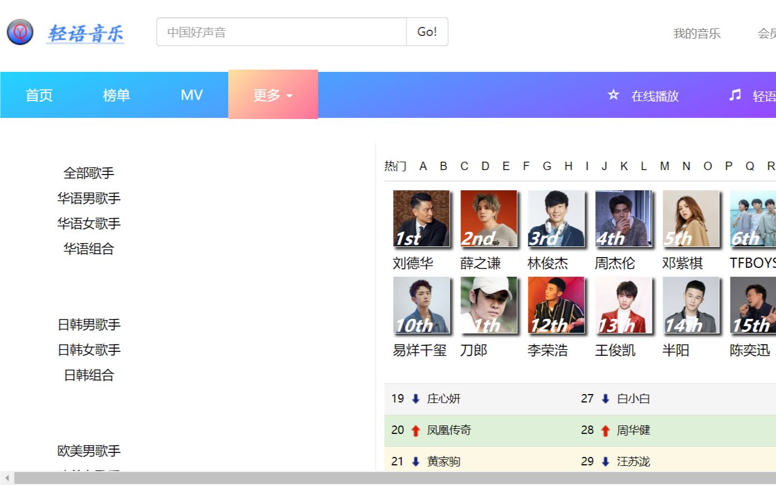Select letter C in the artist index
The width and height of the screenshot is (776, 485).
point(464,166)
